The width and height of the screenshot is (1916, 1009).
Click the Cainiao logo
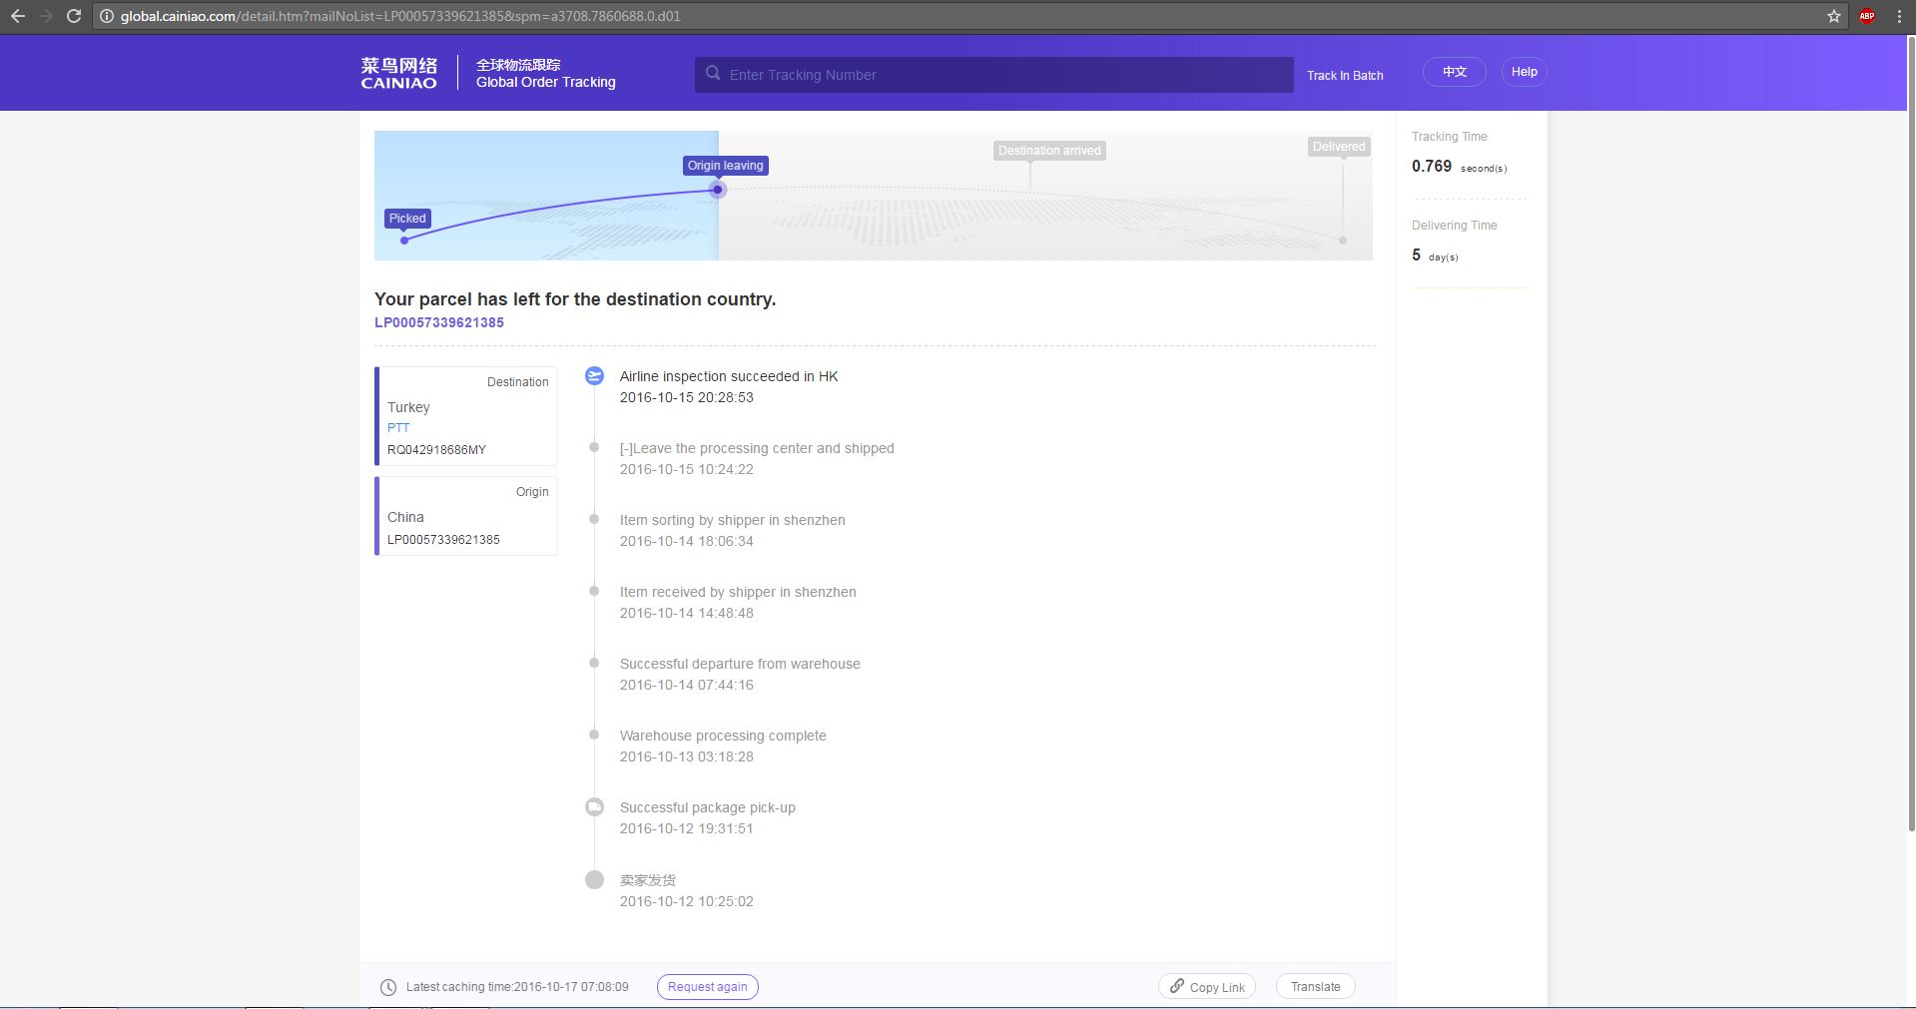pos(398,73)
